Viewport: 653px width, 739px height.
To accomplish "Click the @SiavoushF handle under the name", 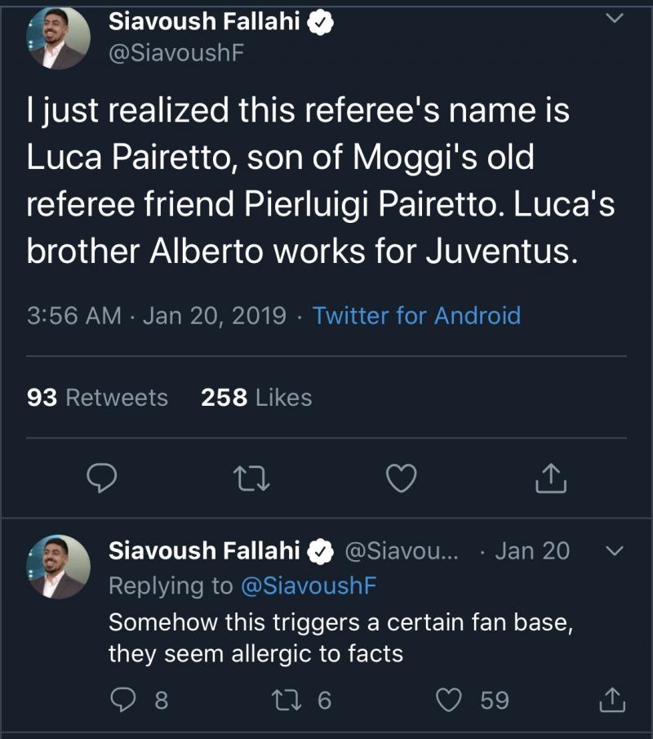I will (x=176, y=54).
